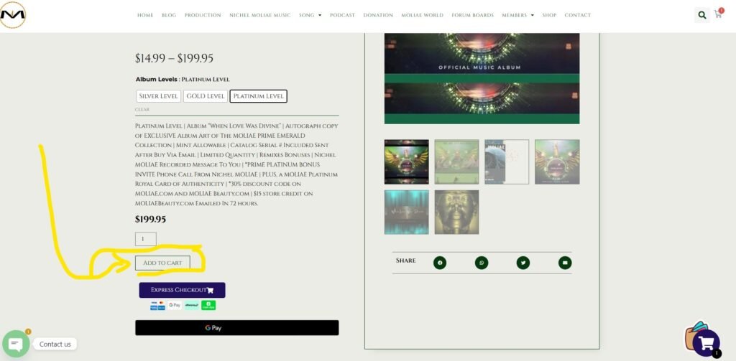
Task: Open the shopping cart icon in header
Action: 718,14
